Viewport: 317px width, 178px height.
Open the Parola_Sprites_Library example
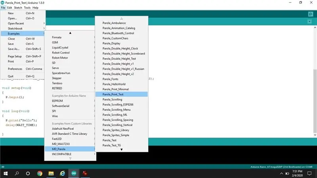point(122,130)
